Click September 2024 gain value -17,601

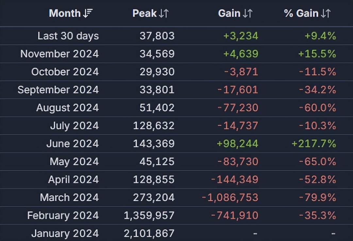coord(238,90)
